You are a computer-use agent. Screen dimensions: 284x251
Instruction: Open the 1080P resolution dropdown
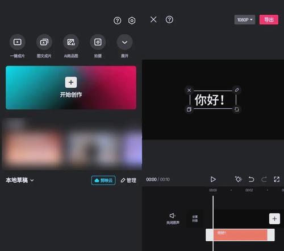[x=245, y=20]
